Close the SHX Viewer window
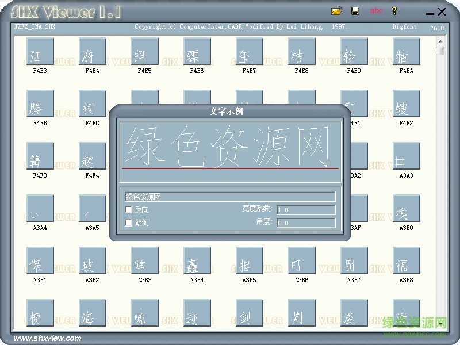Screen dimensions: 460x345 (x=442, y=12)
